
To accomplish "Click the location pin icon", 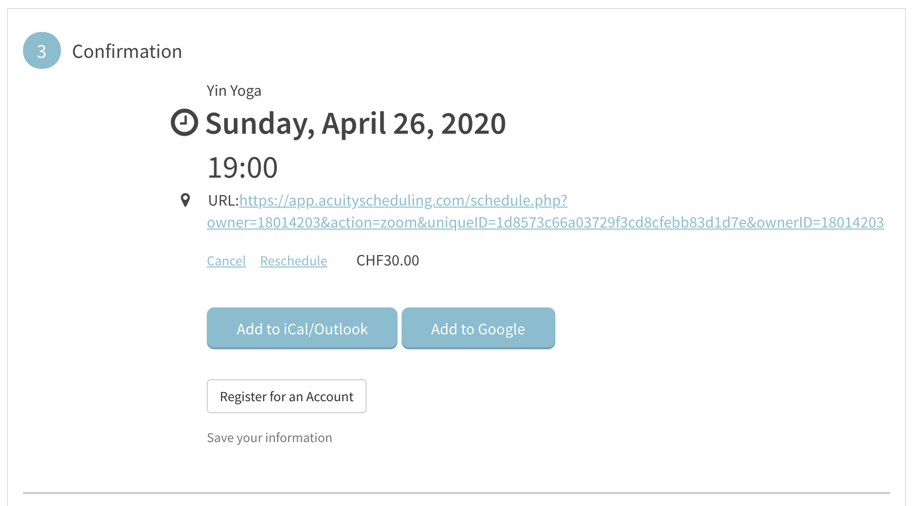I will click(185, 200).
